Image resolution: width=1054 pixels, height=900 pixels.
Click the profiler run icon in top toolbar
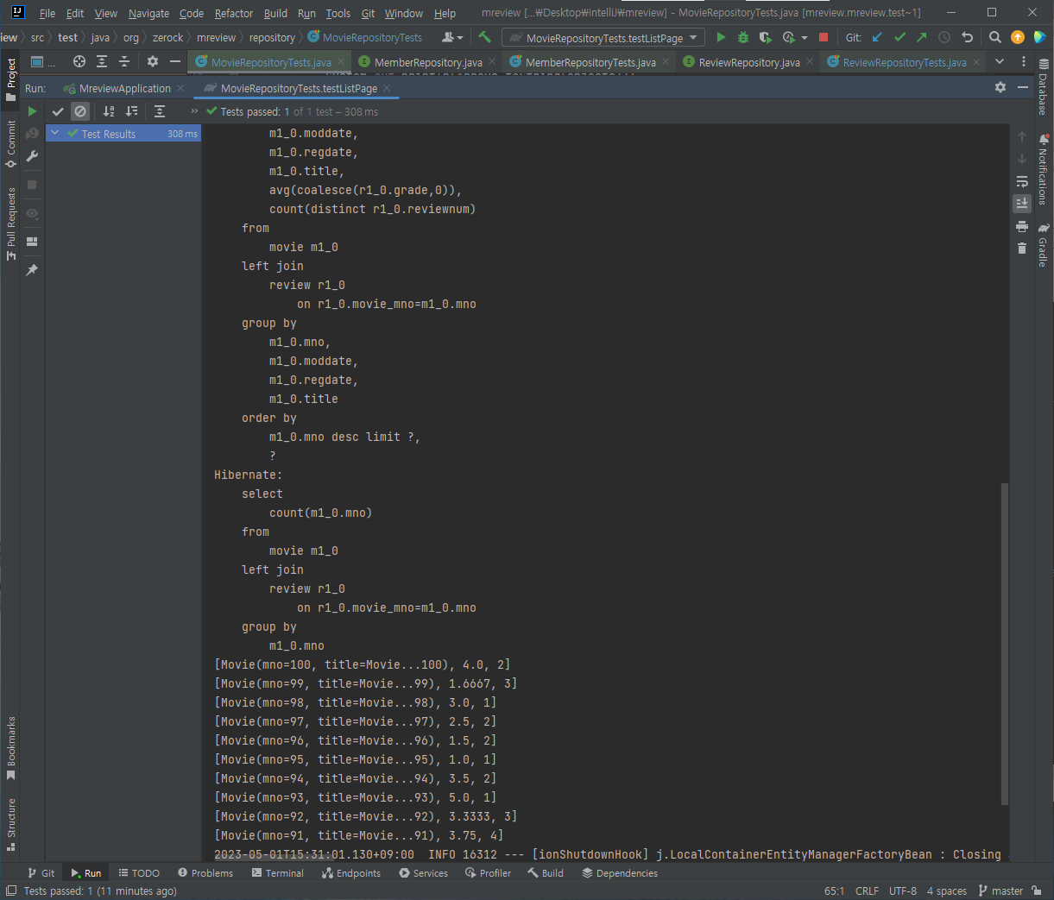pos(788,37)
